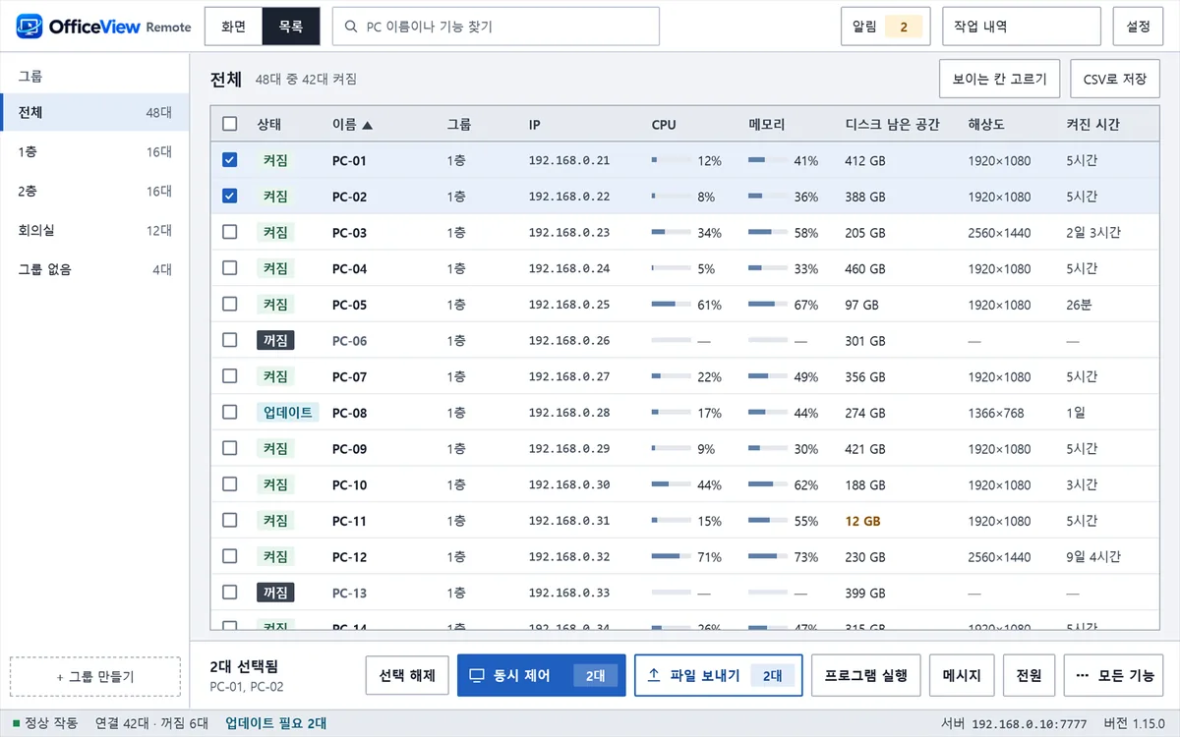Click the 2 badge in 알림 button
This screenshot has height=737, width=1180.
(904, 27)
